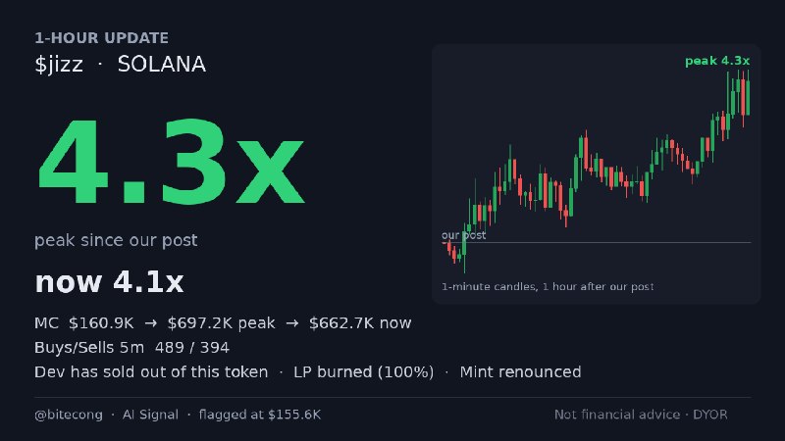Image resolution: width=785 pixels, height=441 pixels.
Task: Click the Mint renounced label
Action: click(521, 372)
